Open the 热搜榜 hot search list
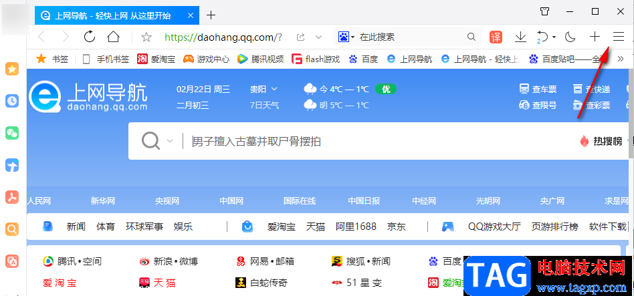Image resolution: width=634 pixels, height=296 pixels. 601,141
